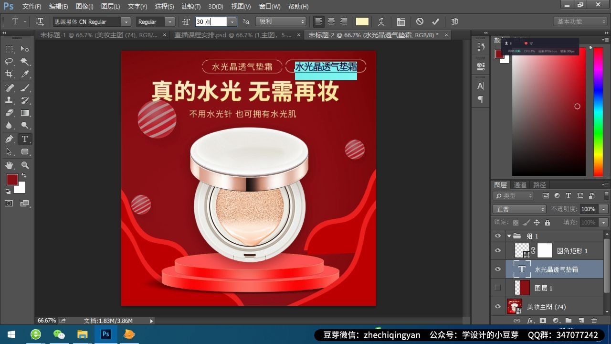This screenshot has width=611, height=344.
Task: Open the 滤镜(T) menu
Action: [191, 7]
